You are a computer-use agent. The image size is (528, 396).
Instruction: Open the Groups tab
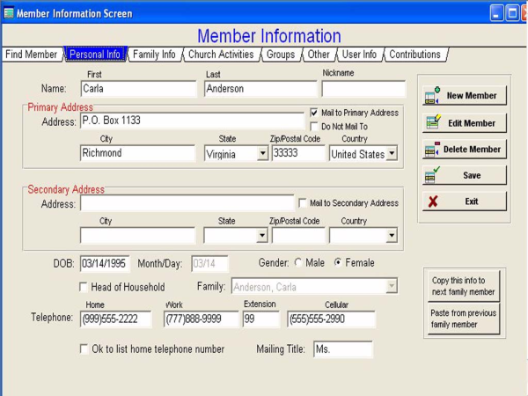281,55
